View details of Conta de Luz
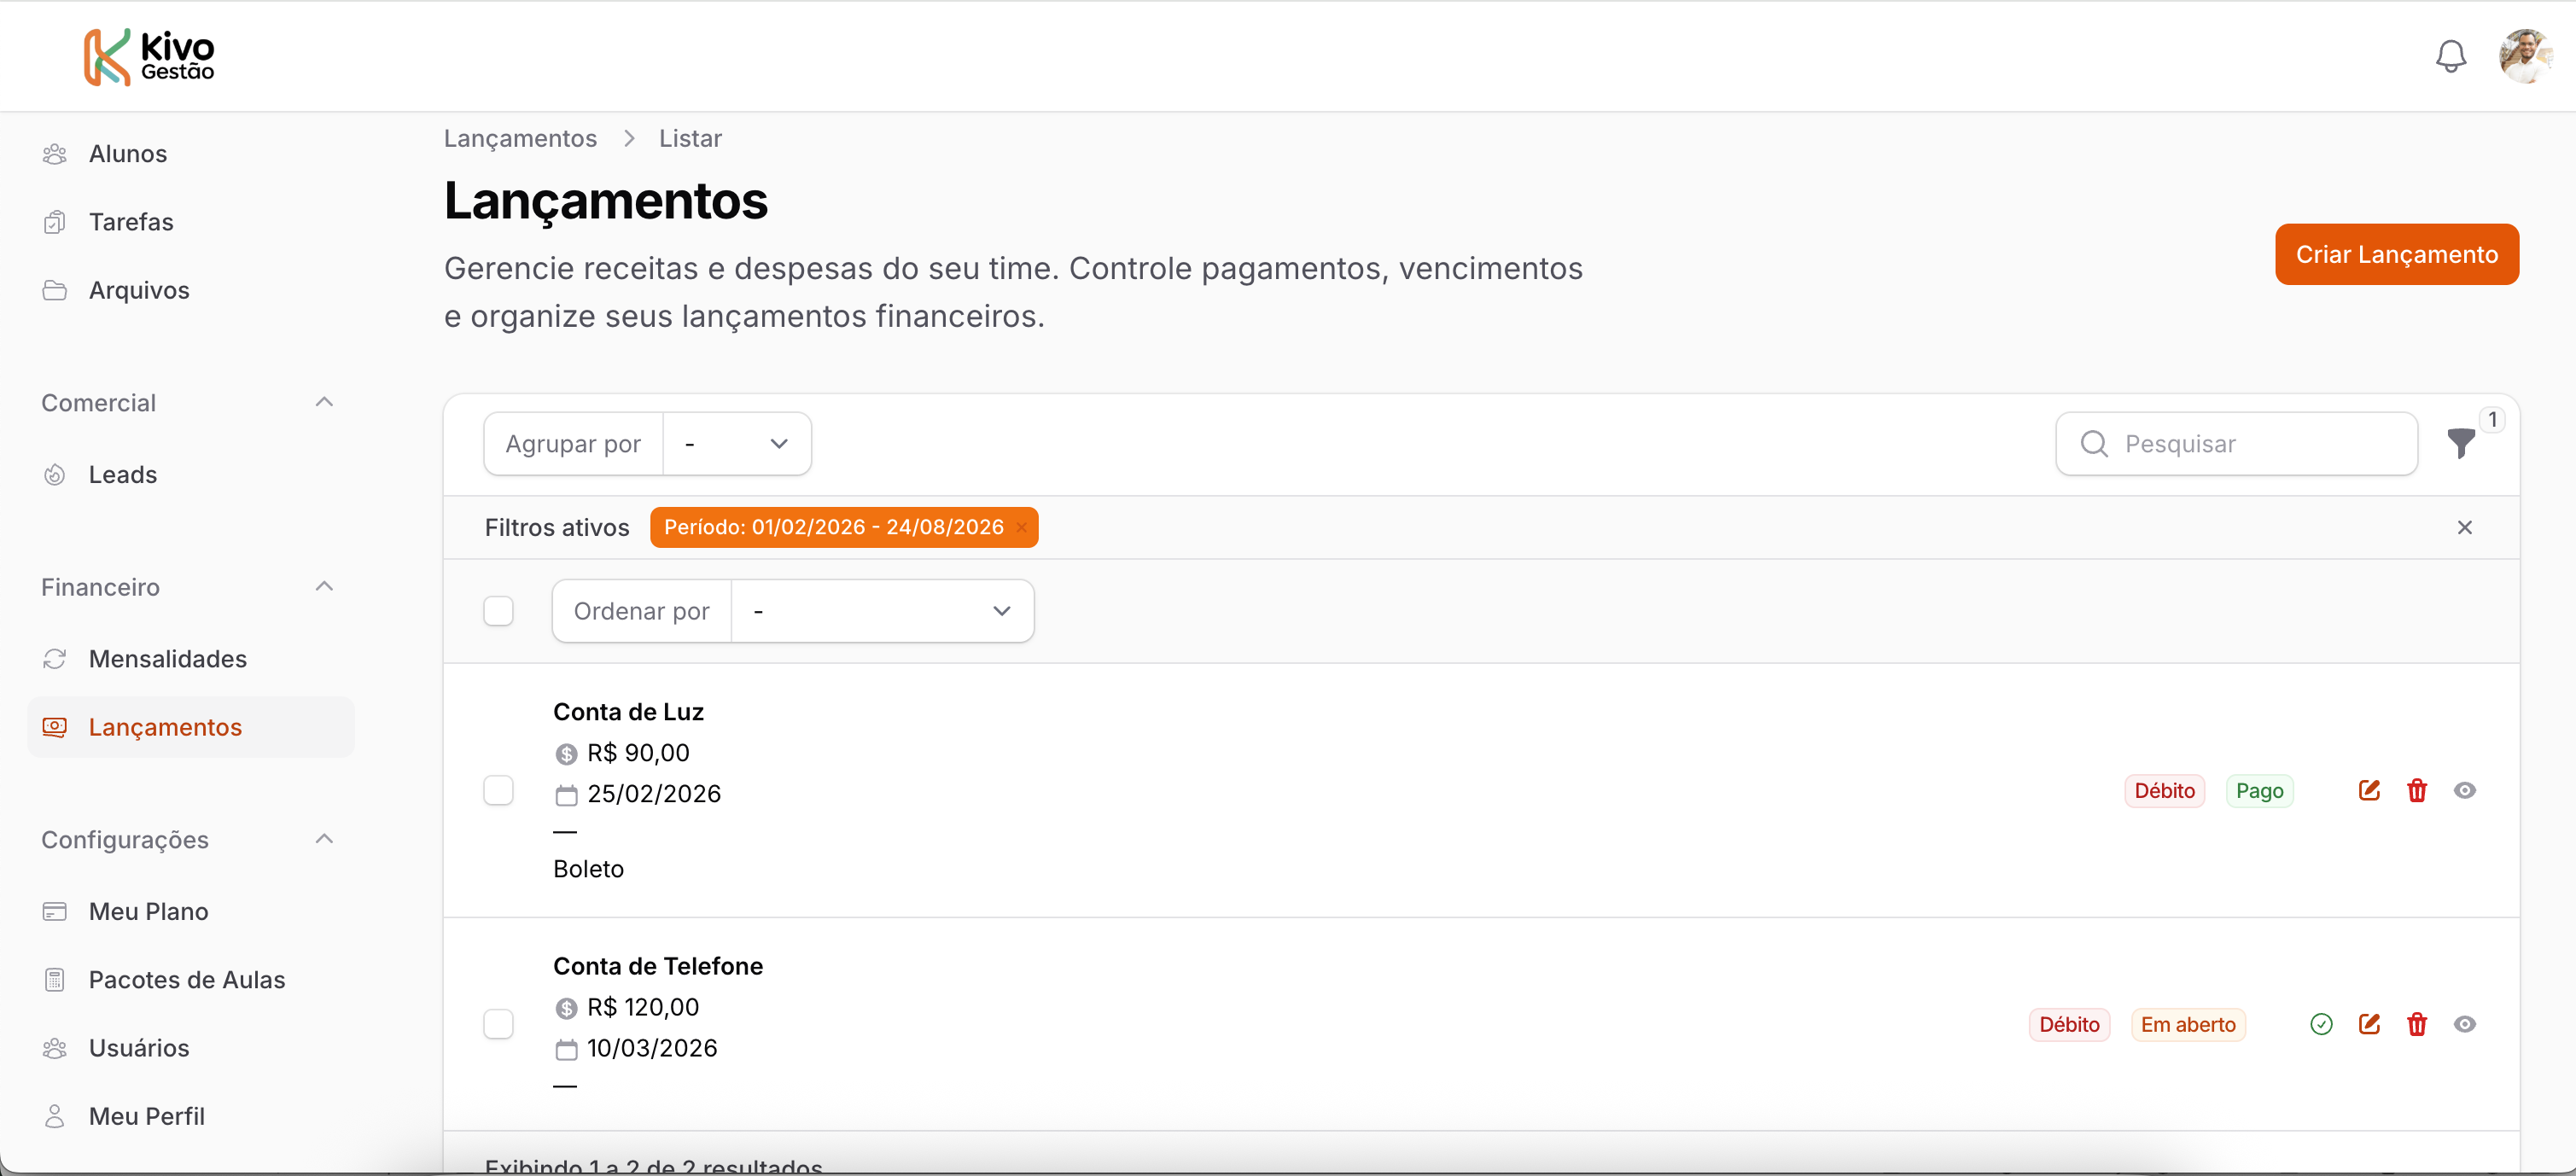2576x1176 pixels. [x=2465, y=790]
